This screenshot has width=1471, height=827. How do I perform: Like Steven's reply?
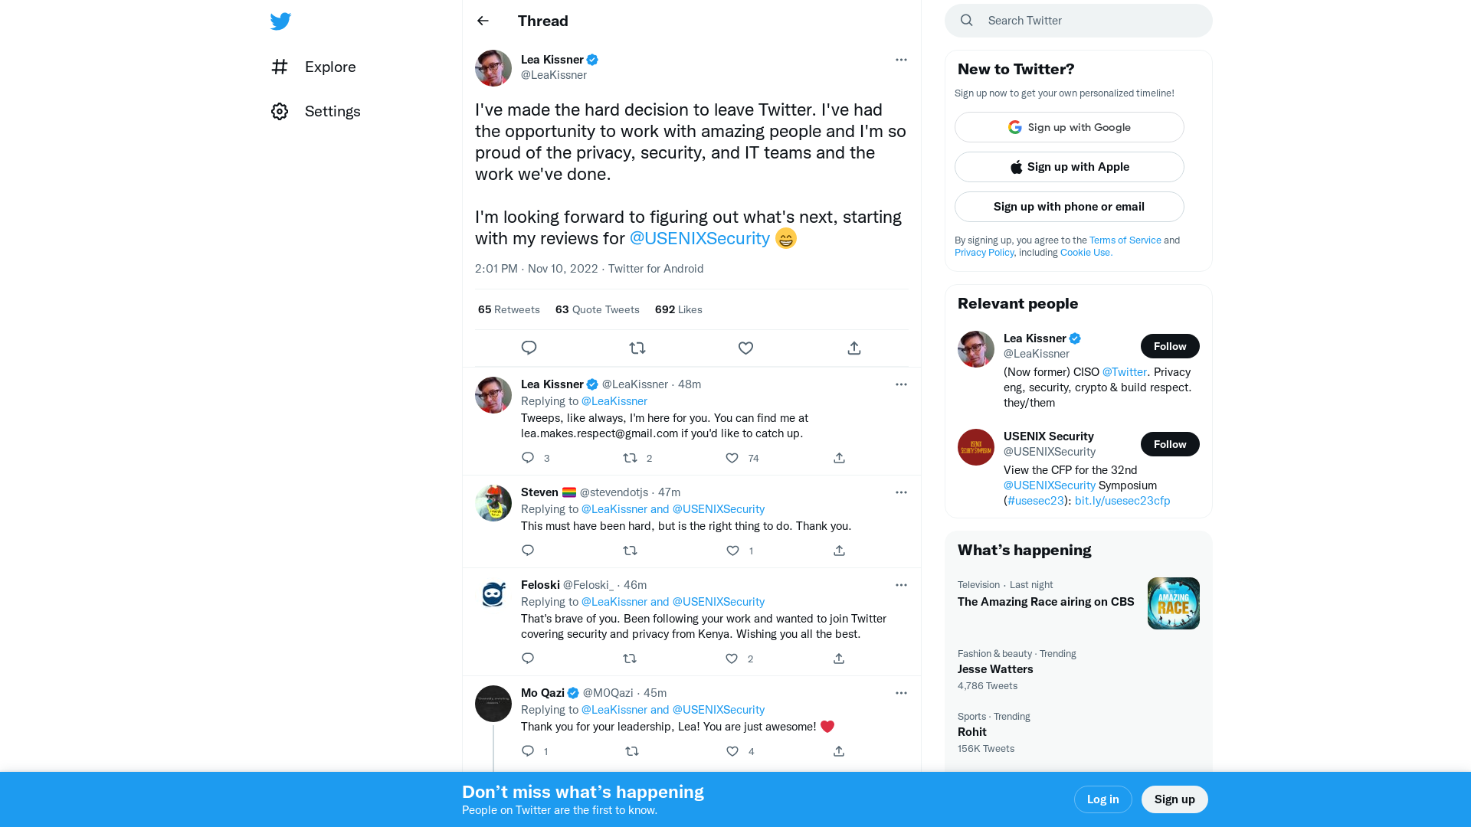tap(732, 551)
